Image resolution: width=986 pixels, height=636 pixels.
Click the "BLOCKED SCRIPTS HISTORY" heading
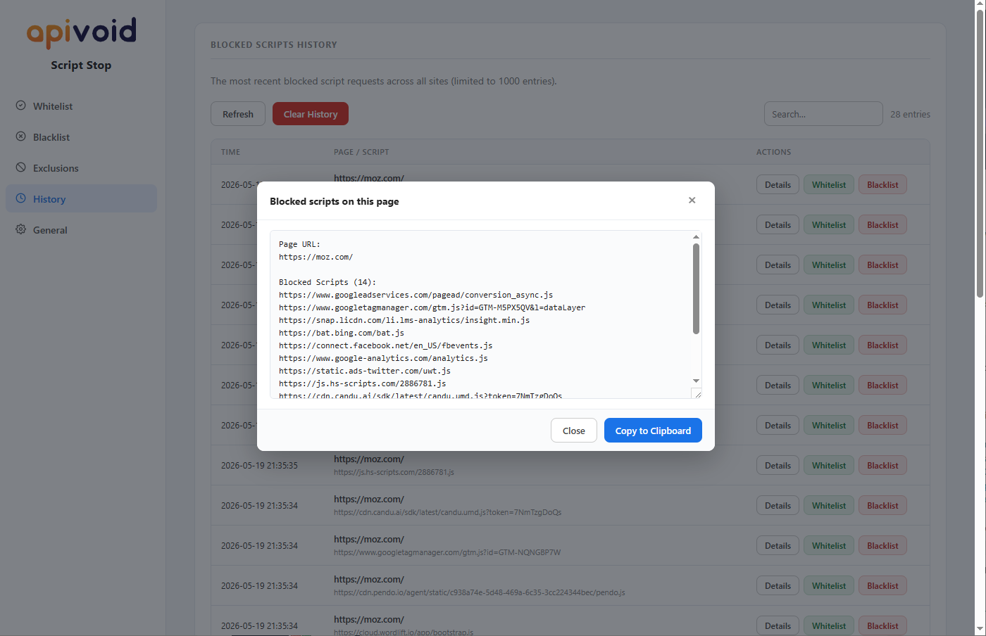[x=274, y=45]
